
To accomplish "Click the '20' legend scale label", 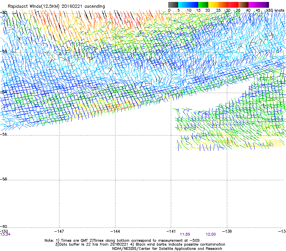I will coord(208,10).
